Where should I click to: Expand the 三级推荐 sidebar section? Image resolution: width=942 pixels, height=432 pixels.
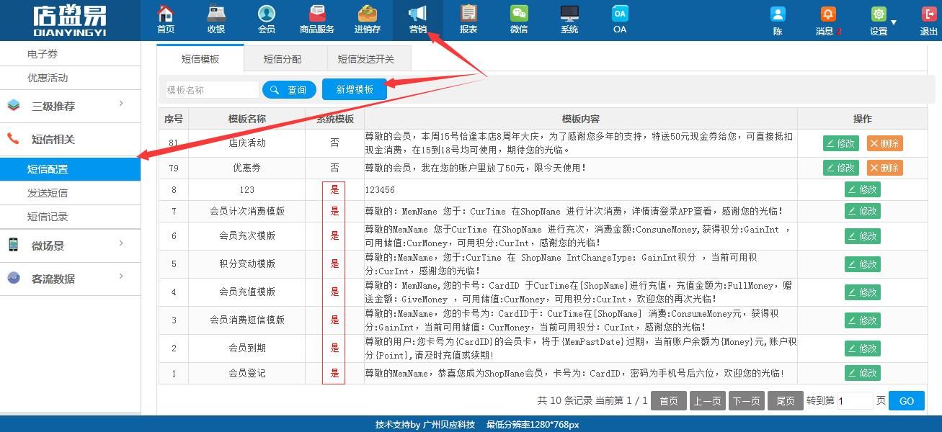pos(70,106)
